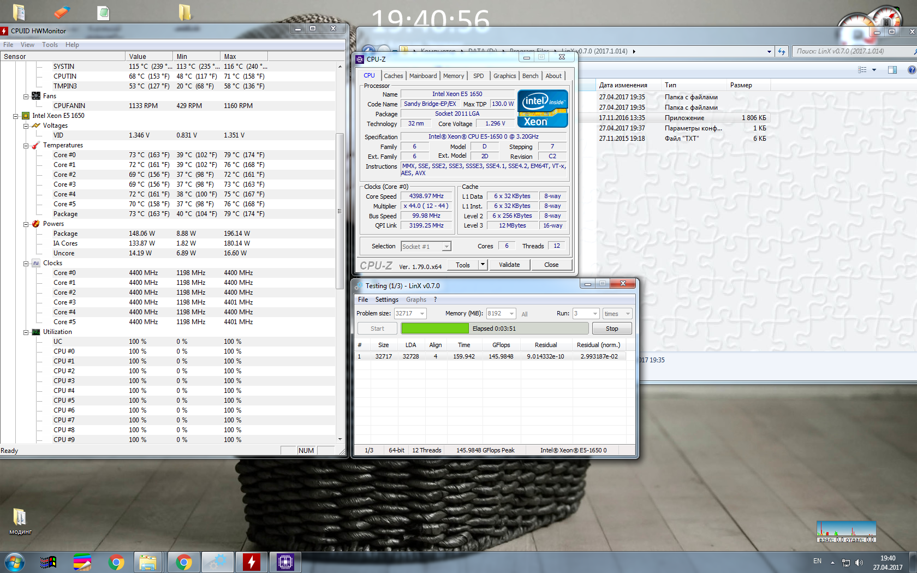Collapse the Temperatures tree node
The width and height of the screenshot is (917, 573).
point(26,146)
